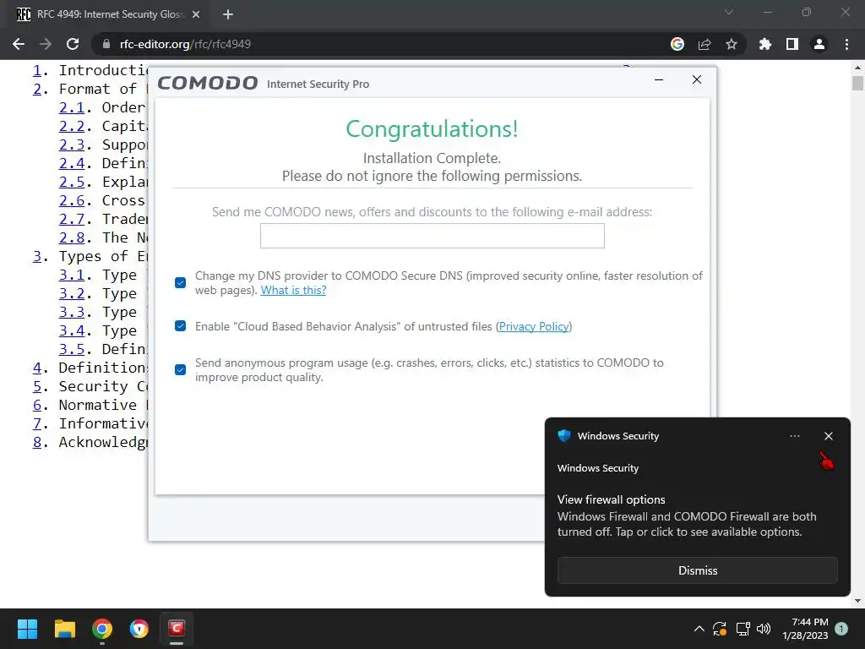The image size is (865, 649).
Task: Close the COMODO installer window
Action: click(x=697, y=79)
